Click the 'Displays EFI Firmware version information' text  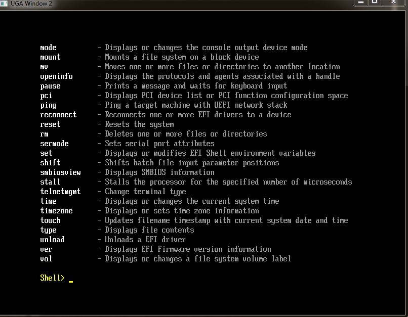click(x=188, y=249)
